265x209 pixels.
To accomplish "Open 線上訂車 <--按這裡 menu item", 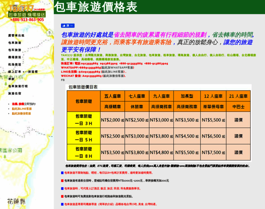I will 23,72.
